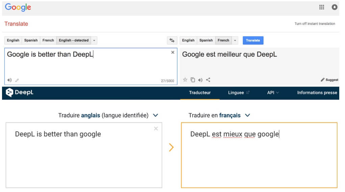Screen dimensions: 345x192
Task: Listen to the French translation in Google
Action: pos(200,80)
